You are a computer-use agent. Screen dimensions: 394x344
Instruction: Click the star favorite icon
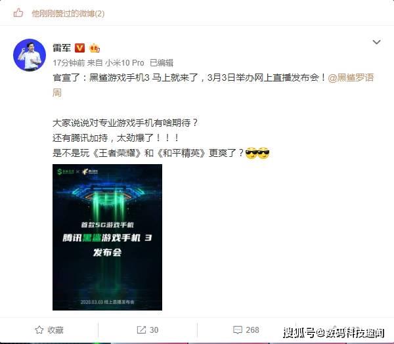click(x=39, y=330)
